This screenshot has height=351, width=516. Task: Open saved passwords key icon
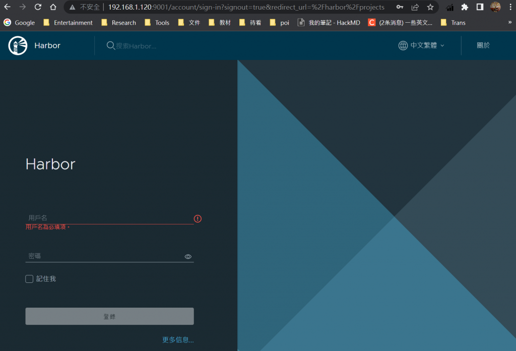pyautogui.click(x=400, y=7)
